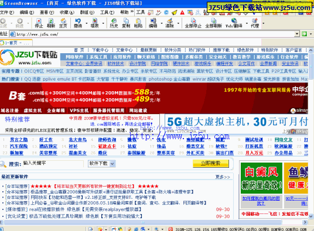Viewport: 314px width, 231px height.
Task: Click the Refresh All (全部刷新) icon
Action: [213, 23]
